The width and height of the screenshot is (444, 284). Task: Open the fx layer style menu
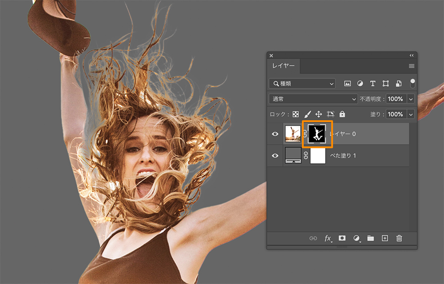click(328, 238)
